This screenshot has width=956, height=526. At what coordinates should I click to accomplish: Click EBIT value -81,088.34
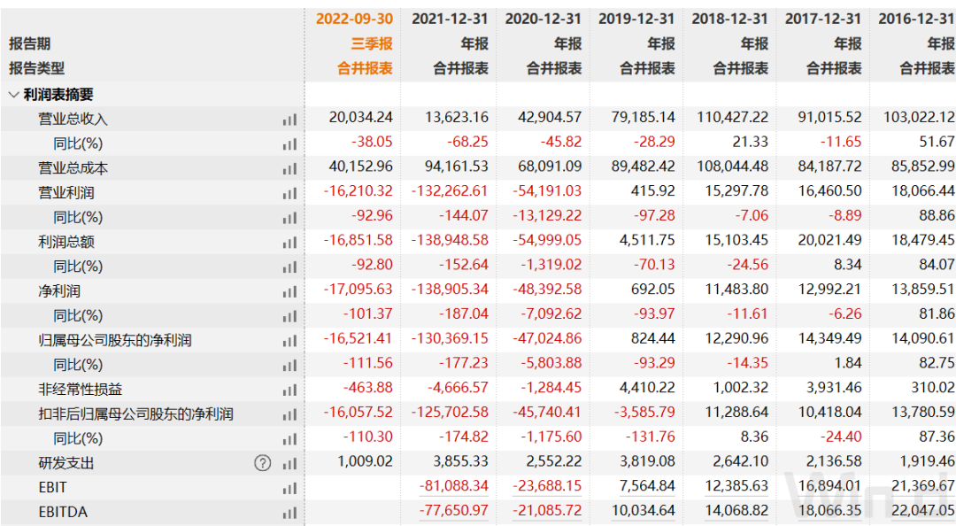pyautogui.click(x=454, y=486)
